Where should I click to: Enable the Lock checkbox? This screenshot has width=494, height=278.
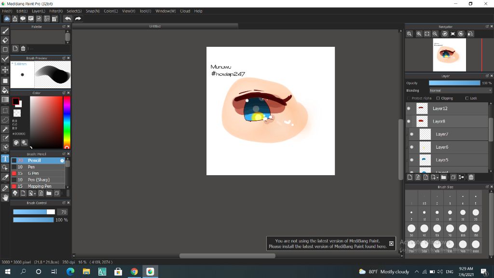tap(467, 98)
